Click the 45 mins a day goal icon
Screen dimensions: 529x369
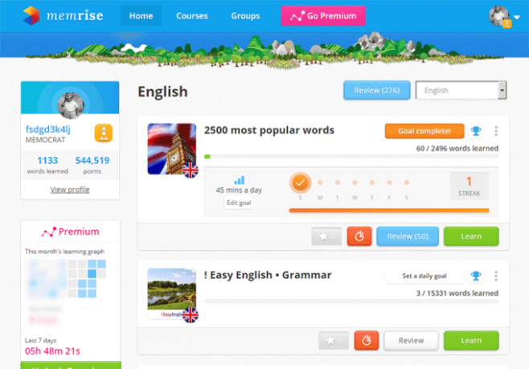[x=240, y=180]
